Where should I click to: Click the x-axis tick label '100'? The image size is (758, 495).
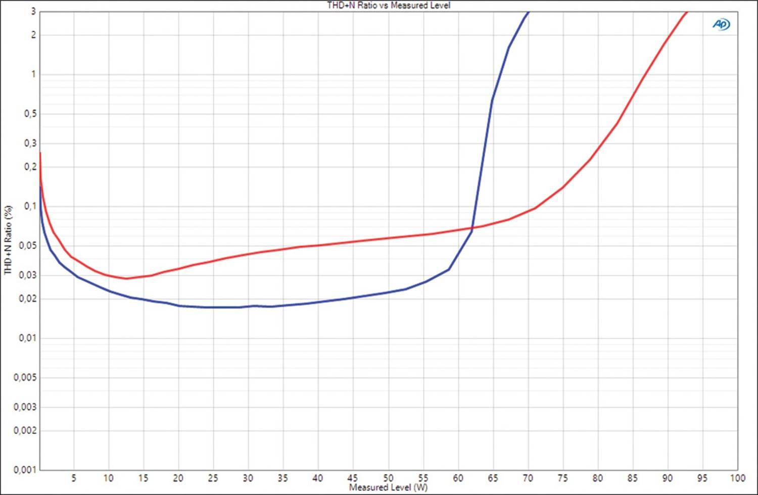pos(737,478)
